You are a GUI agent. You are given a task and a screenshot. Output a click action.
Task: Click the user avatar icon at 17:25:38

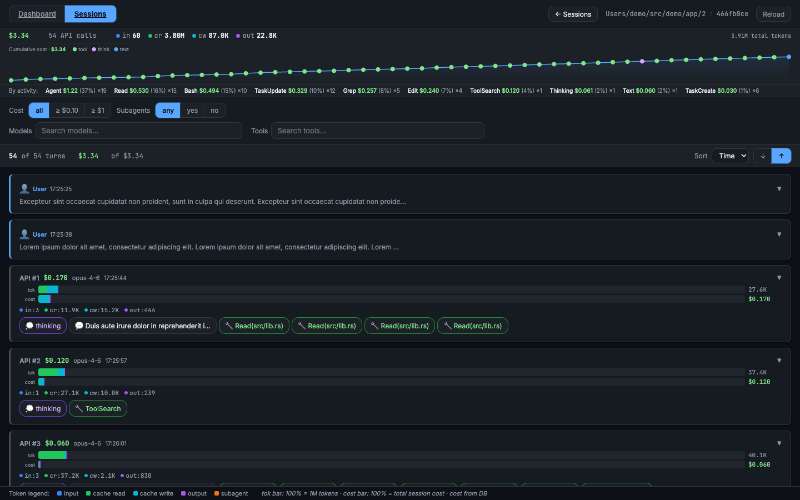point(24,234)
